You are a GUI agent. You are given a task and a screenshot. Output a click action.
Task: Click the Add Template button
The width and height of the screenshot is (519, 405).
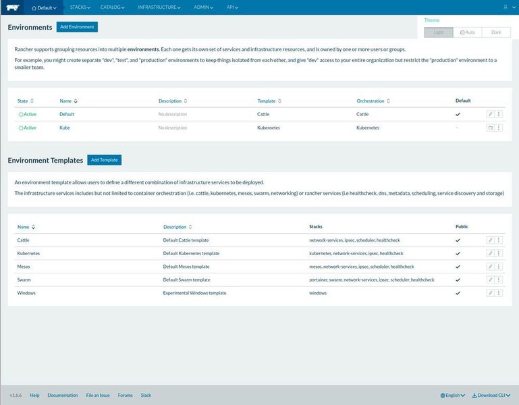point(104,160)
